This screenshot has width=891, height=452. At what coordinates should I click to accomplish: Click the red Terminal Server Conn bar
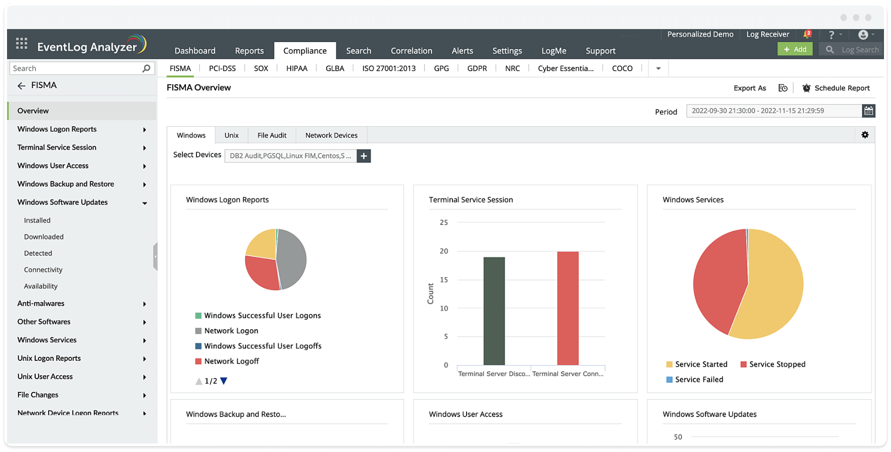[x=568, y=308]
